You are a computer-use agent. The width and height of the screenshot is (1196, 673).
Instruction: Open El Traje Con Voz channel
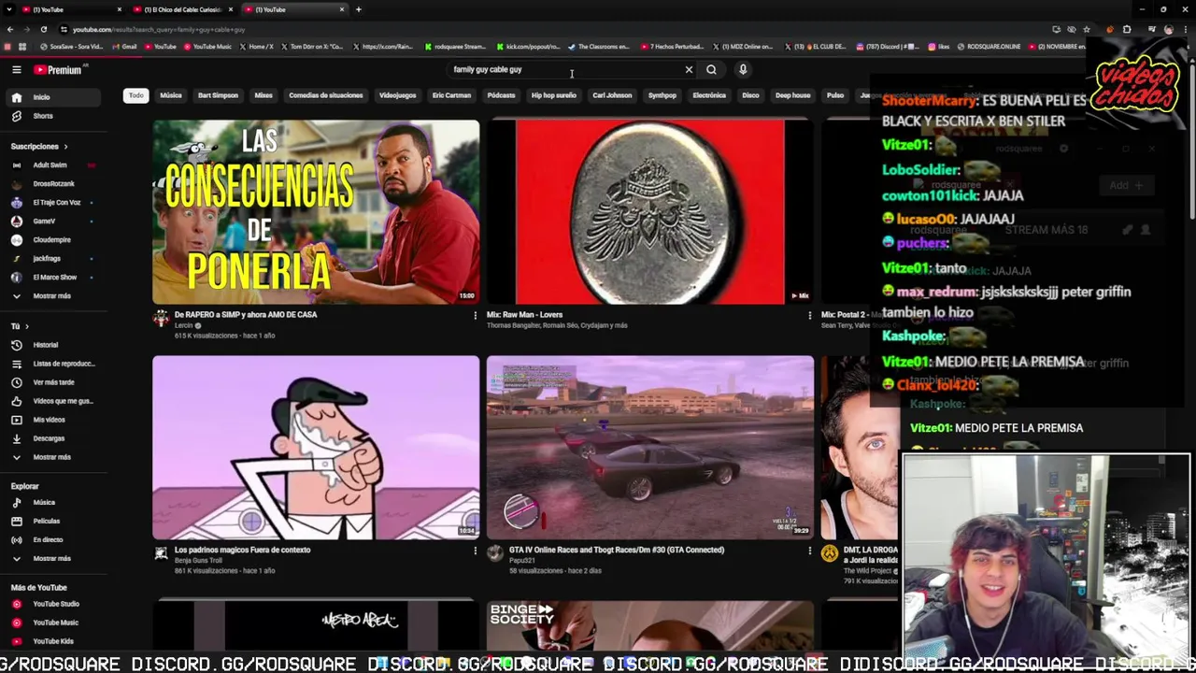coord(54,202)
